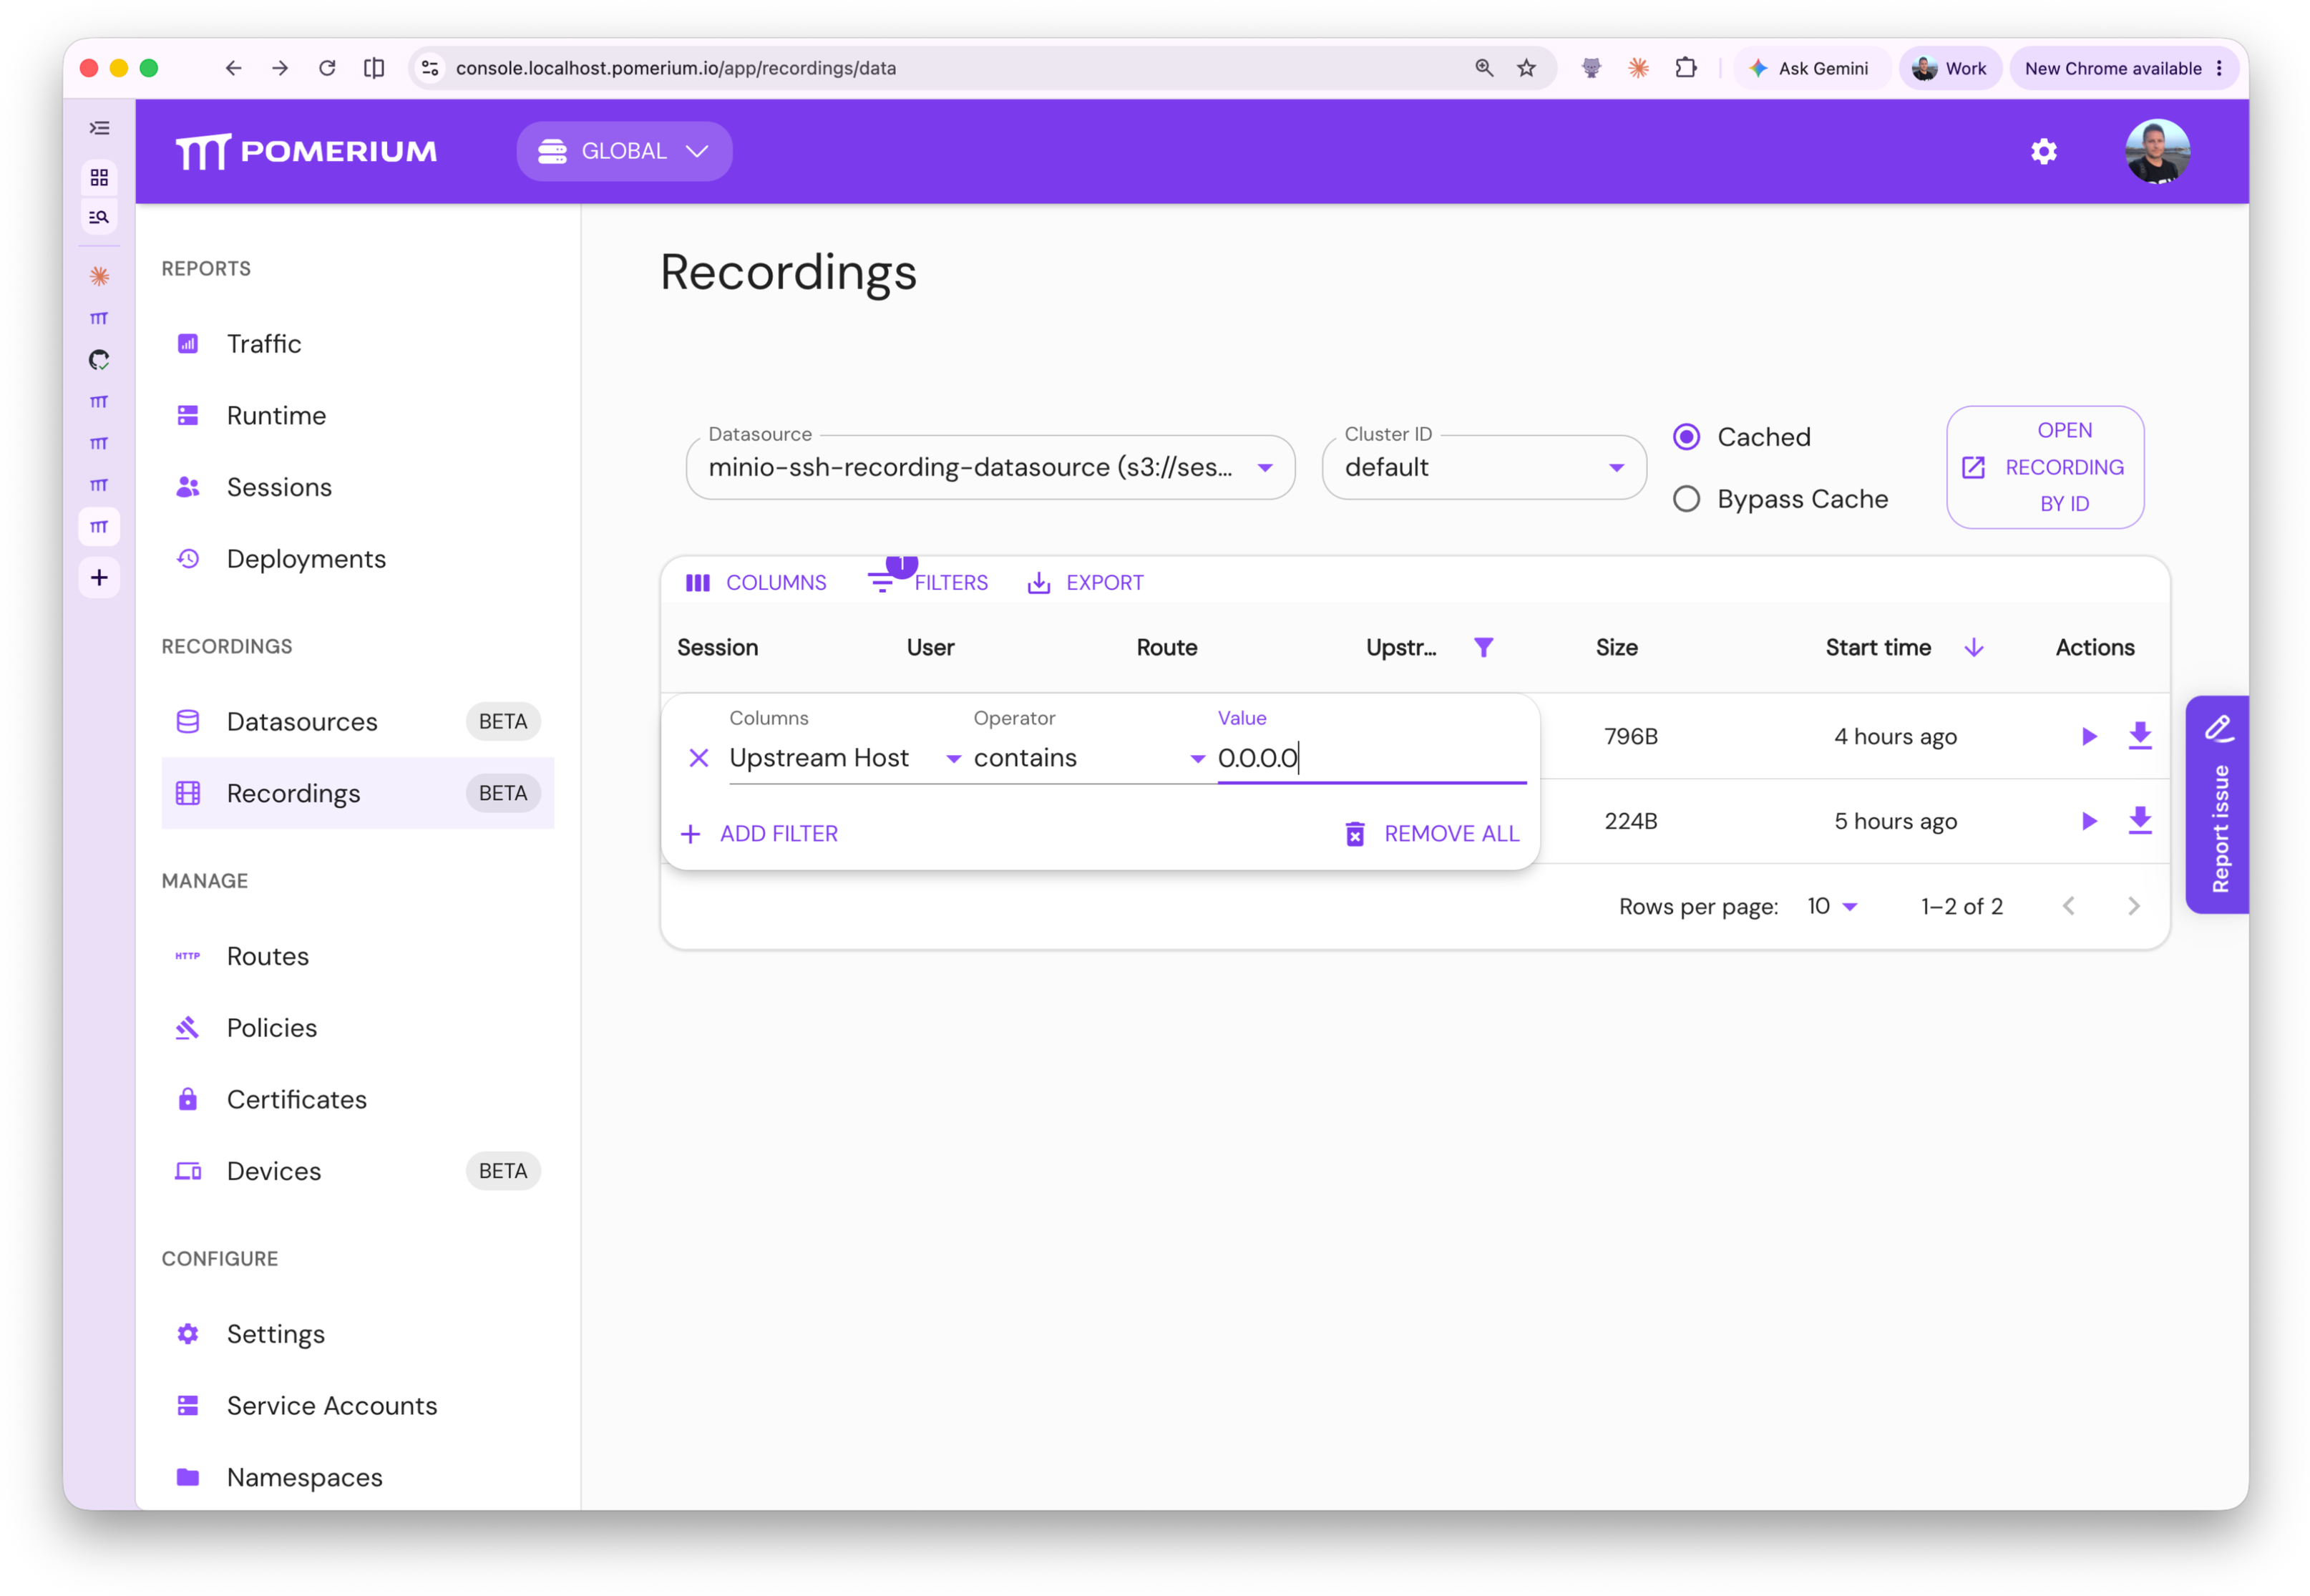Click the Export button

click(1085, 582)
